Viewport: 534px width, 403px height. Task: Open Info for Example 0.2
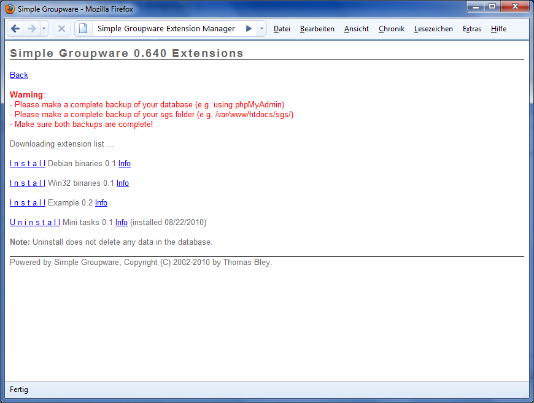(x=101, y=203)
